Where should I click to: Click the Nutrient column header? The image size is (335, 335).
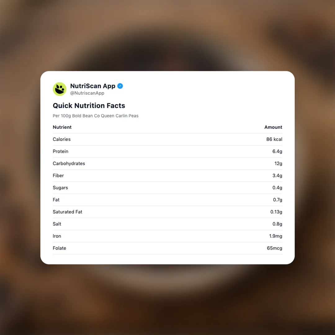(62, 127)
